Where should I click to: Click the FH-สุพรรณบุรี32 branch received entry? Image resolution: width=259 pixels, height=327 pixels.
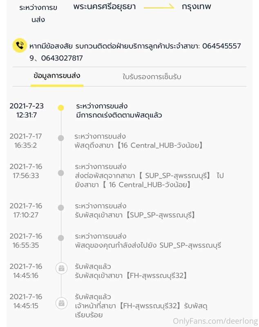click(131, 275)
